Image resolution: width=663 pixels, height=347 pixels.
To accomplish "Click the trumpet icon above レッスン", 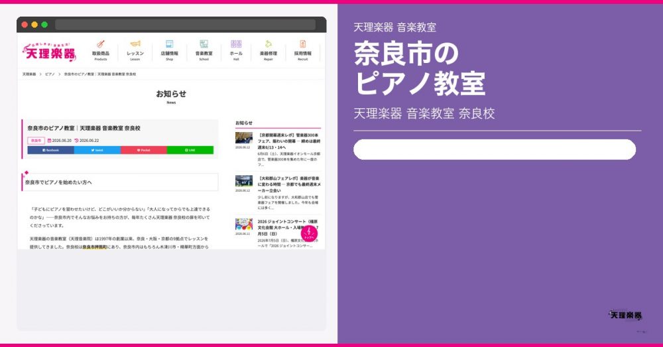I will point(135,44).
